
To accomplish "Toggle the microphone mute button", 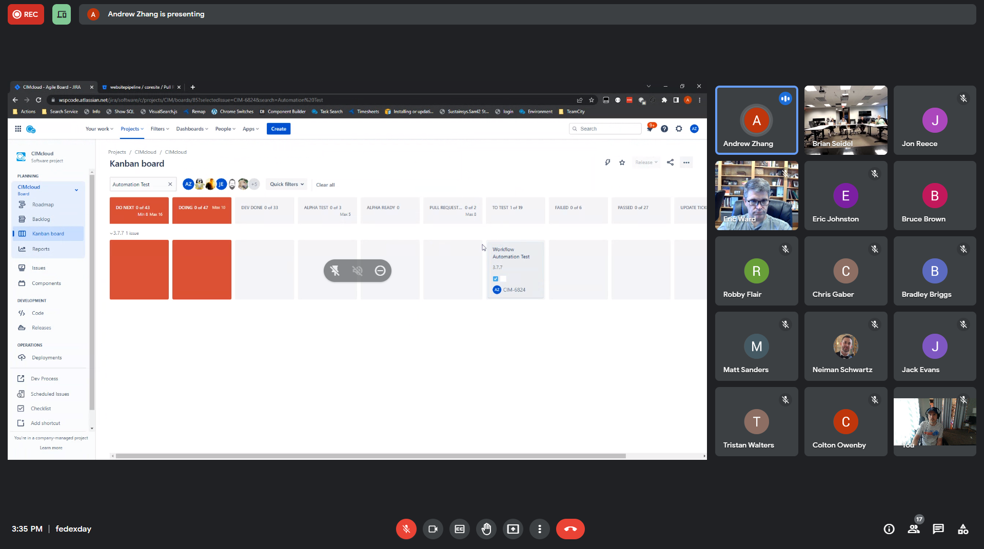I will (x=406, y=529).
